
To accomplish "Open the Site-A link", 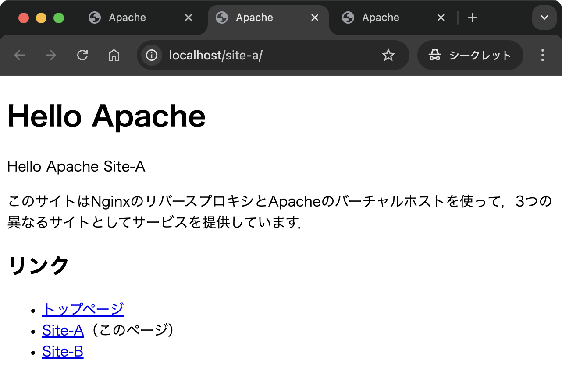I will [63, 330].
